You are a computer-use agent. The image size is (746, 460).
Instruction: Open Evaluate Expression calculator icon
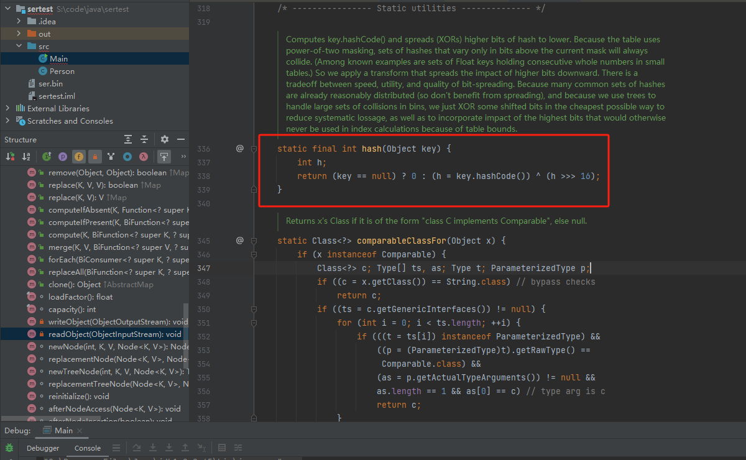point(222,448)
